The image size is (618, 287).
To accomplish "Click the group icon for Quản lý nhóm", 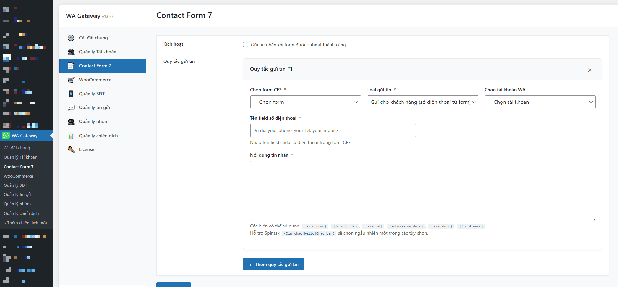I will click(x=71, y=122).
